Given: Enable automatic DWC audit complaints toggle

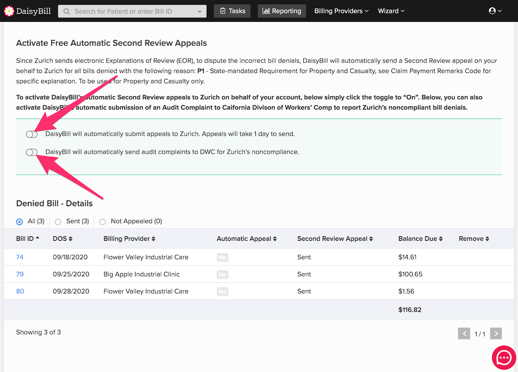Looking at the screenshot, I should pos(32,152).
